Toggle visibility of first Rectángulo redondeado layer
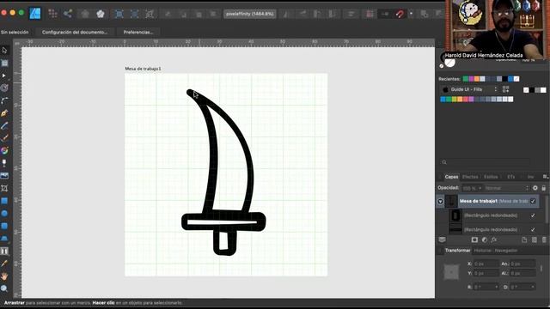This screenshot has width=550, height=309. click(x=533, y=215)
